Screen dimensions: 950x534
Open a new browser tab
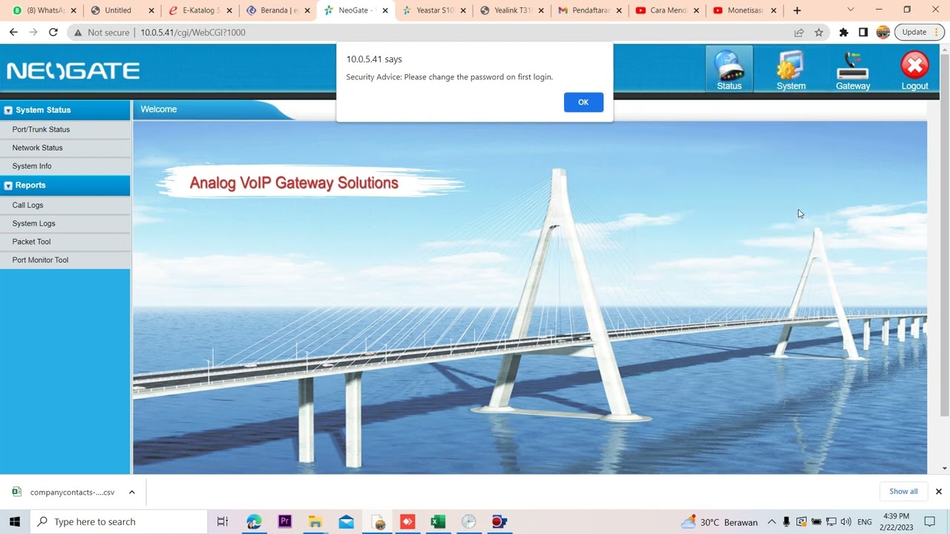(x=797, y=10)
